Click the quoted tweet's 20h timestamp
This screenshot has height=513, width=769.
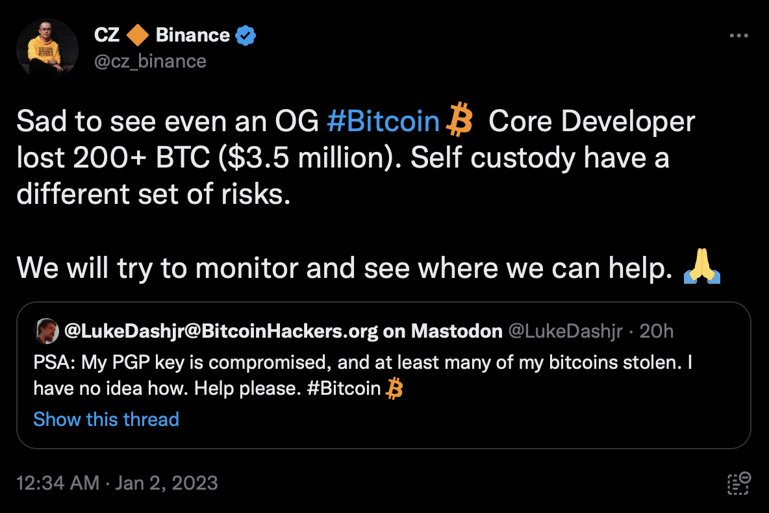click(x=656, y=332)
